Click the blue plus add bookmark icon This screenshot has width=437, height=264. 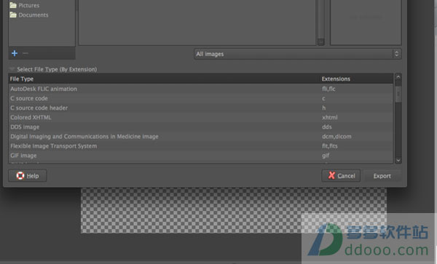coord(15,53)
